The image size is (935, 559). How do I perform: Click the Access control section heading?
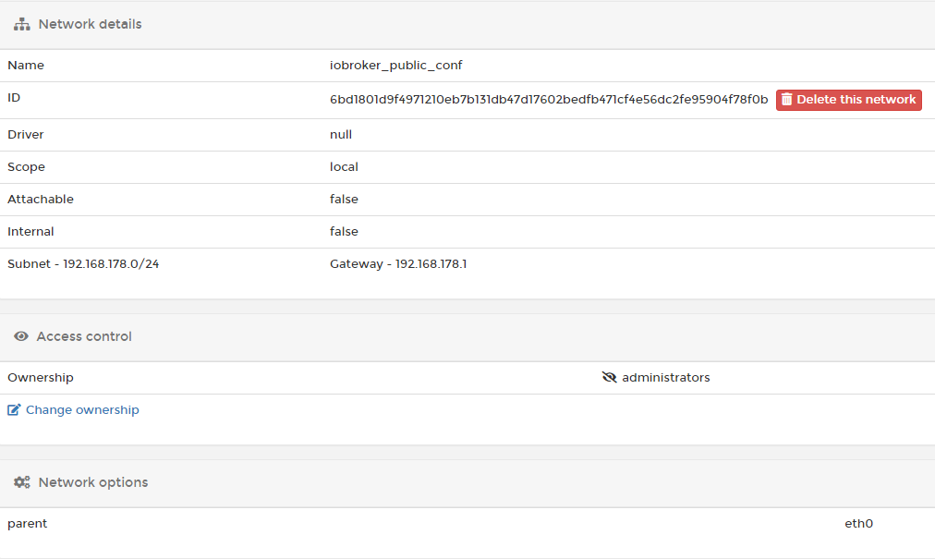(x=84, y=336)
